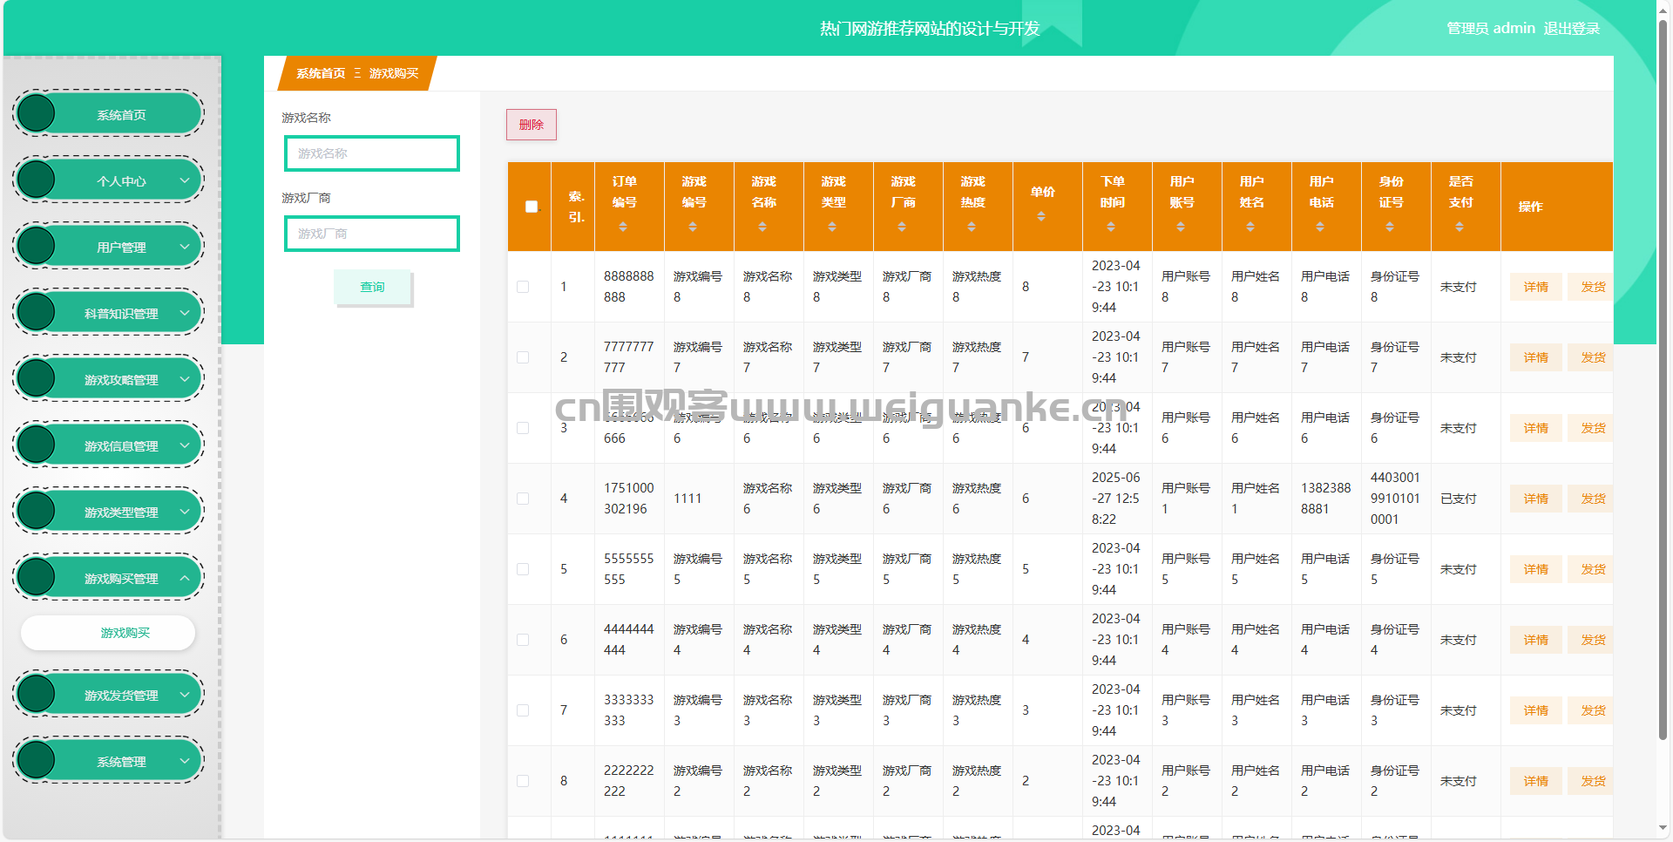This screenshot has height=842, width=1673.
Task: Click the green circle icon beside 系统首页
Action: (x=37, y=113)
